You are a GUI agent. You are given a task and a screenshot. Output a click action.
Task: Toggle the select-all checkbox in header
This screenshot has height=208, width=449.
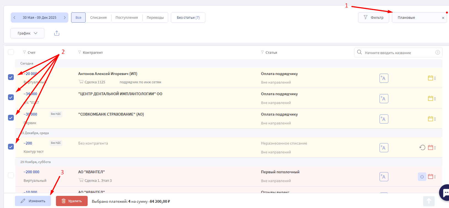pos(11,52)
